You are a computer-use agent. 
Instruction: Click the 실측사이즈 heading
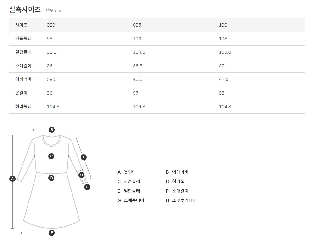(25, 9)
